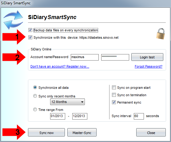This screenshot has width=171, height=142.
Task: Click the Account name field with maximus
Action: click(x=85, y=57)
